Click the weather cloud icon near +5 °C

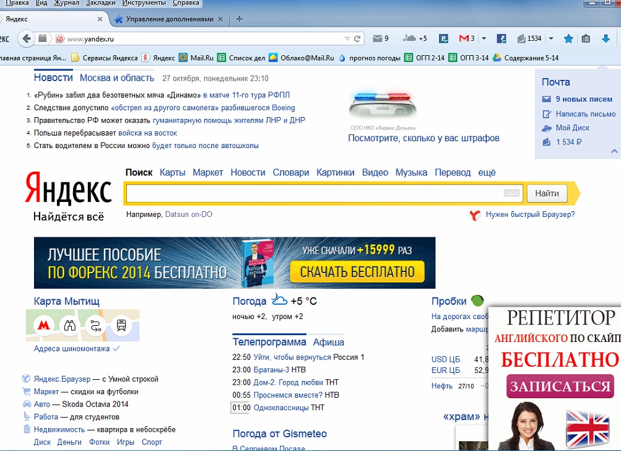(x=279, y=300)
